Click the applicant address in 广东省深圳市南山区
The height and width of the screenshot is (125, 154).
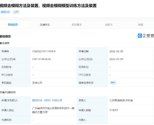pos(53,110)
